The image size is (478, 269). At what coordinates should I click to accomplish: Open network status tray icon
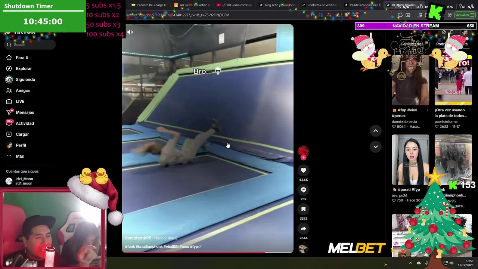[445, 263]
